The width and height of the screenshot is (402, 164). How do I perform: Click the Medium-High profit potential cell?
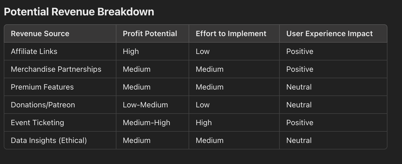[146, 123]
